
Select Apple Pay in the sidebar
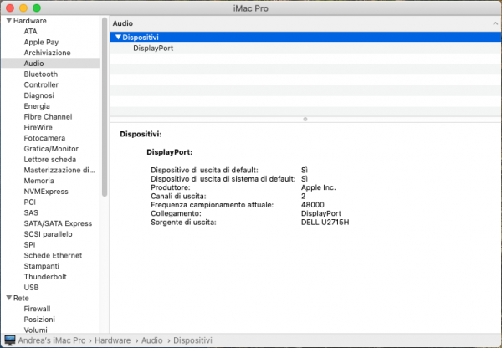tap(41, 42)
